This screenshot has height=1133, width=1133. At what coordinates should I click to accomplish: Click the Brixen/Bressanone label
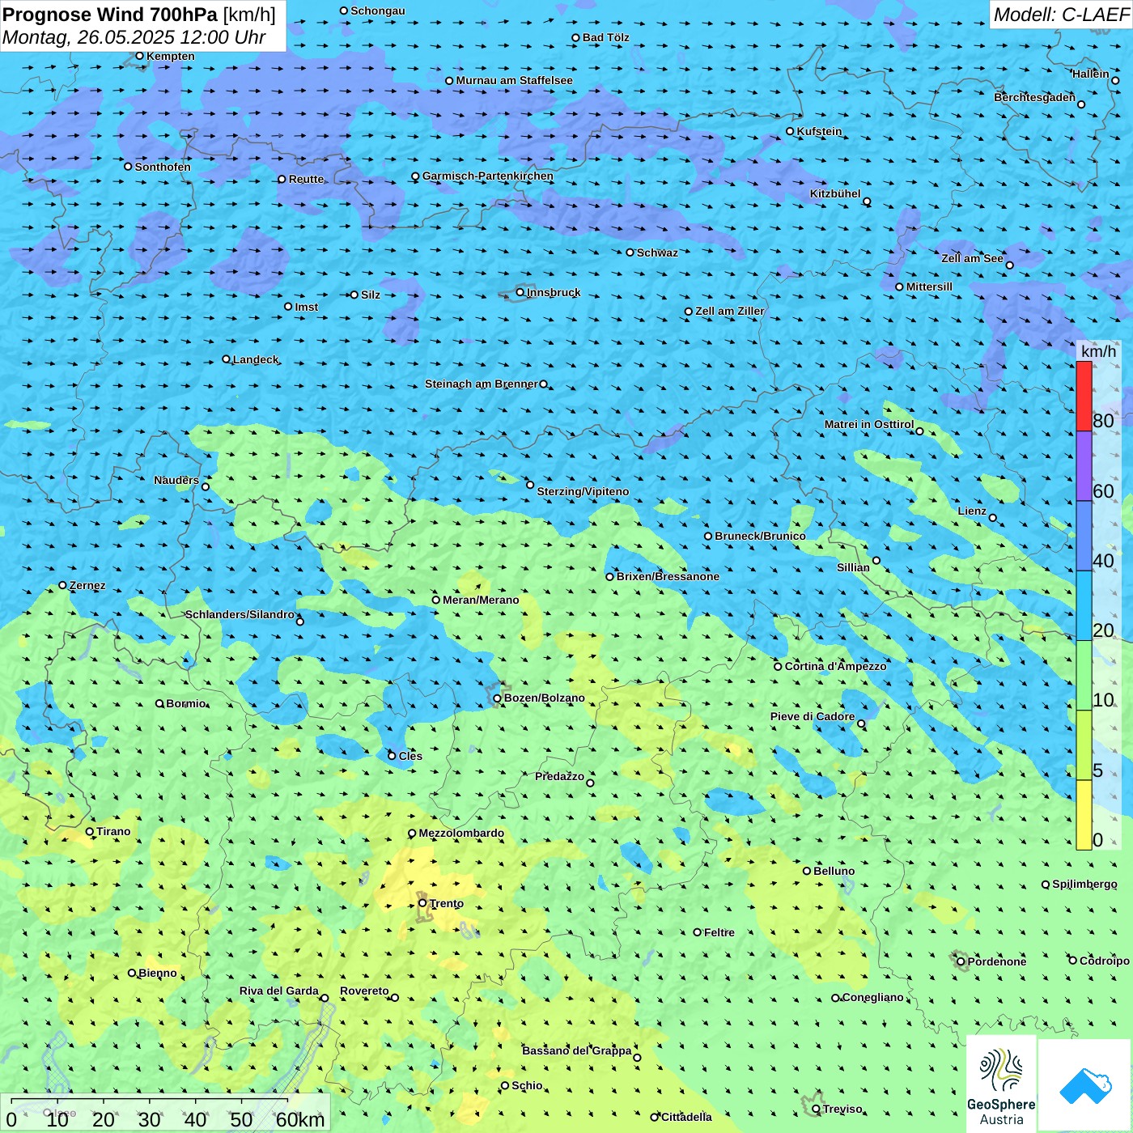pos(668,576)
